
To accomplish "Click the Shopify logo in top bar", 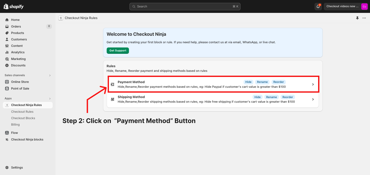I will click(x=13, y=6).
